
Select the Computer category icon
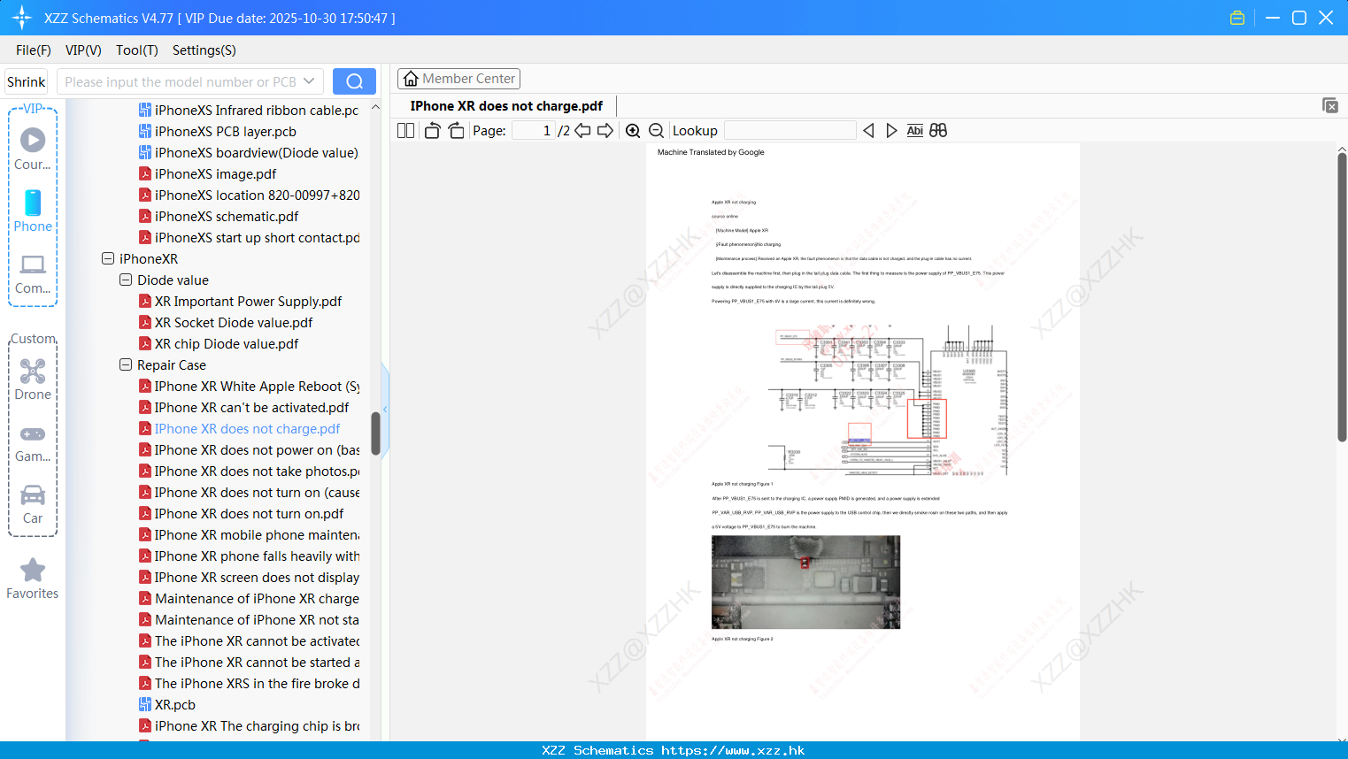33,273
